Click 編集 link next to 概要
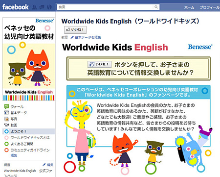The width and height of the screenshot is (220, 177). click(50, 165)
